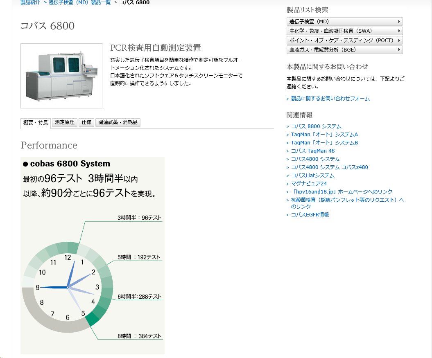This screenshot has width=432, height=358.
Task: Switch to the 測定原理 tab
Action: 64,122
